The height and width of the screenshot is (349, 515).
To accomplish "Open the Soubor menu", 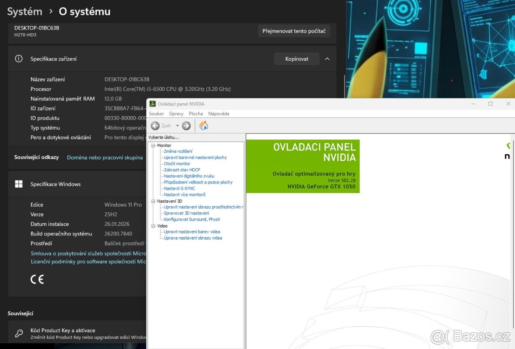I will pyautogui.click(x=156, y=114).
